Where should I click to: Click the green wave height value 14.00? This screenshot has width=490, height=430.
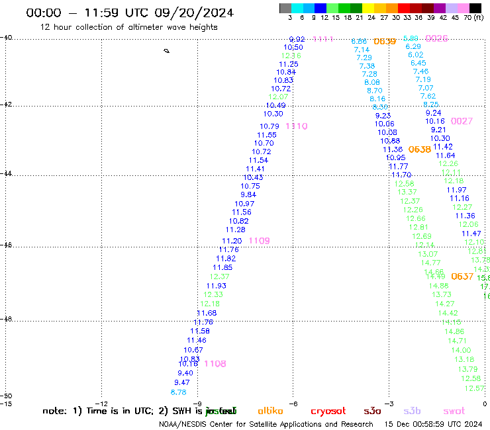pos(461,351)
